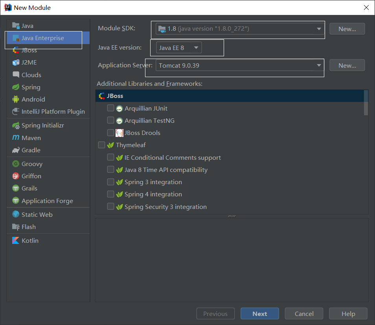Click the SDK folder icon in combo box
The height and width of the screenshot is (325, 375).
[162, 29]
